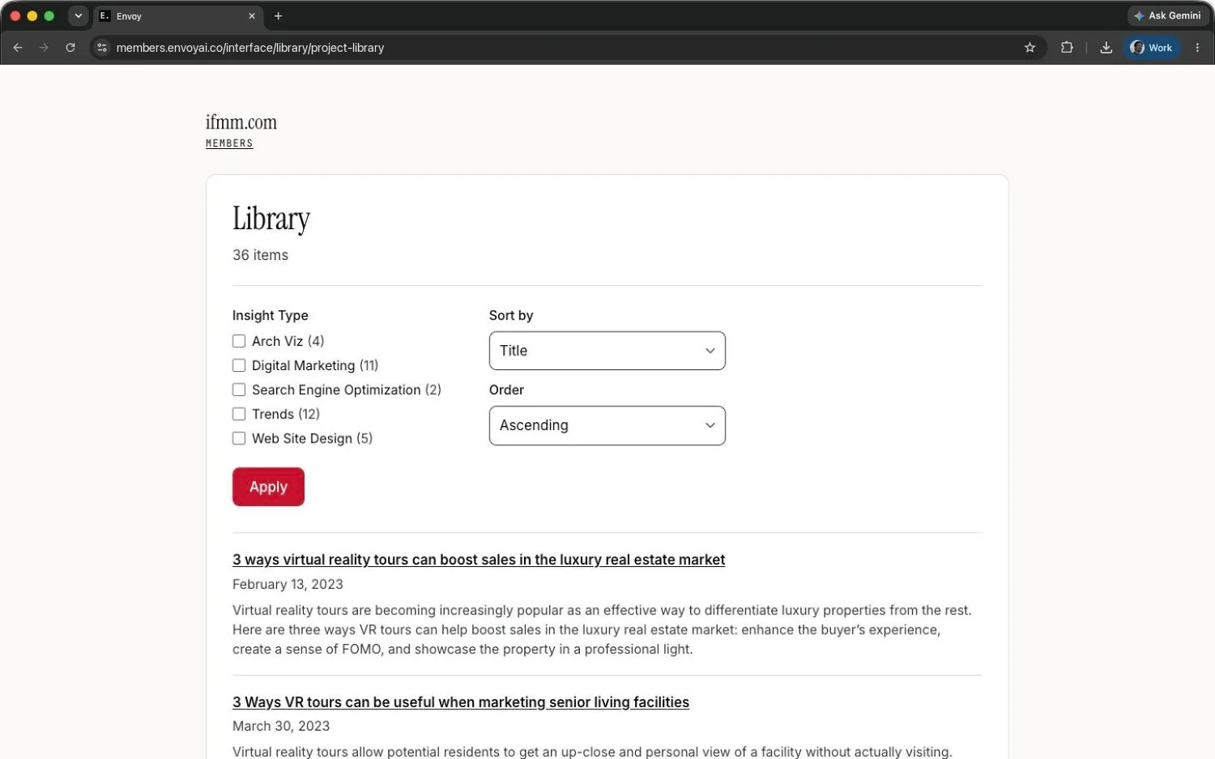Tick the Search Engine Optimization checkbox

(239, 390)
